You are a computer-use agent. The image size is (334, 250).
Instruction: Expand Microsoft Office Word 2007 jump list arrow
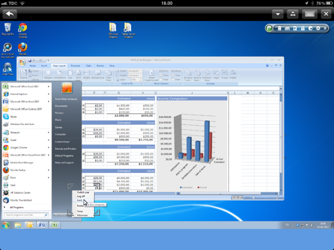[x=49, y=101]
